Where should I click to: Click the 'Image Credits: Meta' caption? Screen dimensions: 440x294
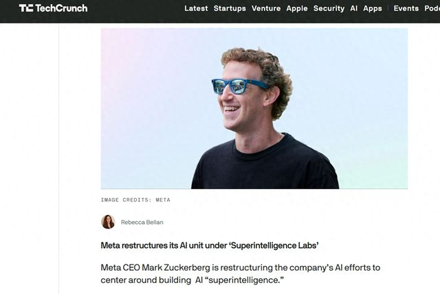(135, 200)
